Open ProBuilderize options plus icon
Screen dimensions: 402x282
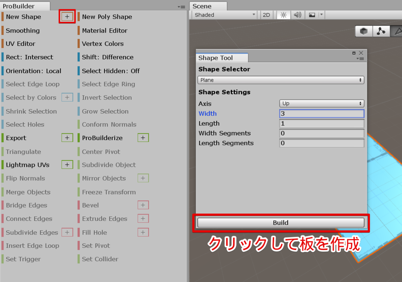point(143,138)
